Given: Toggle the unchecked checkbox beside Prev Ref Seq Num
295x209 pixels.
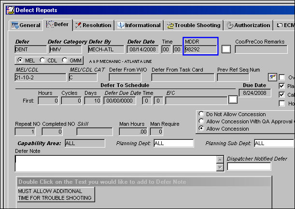Looking at the screenshot, I should 282,77.
